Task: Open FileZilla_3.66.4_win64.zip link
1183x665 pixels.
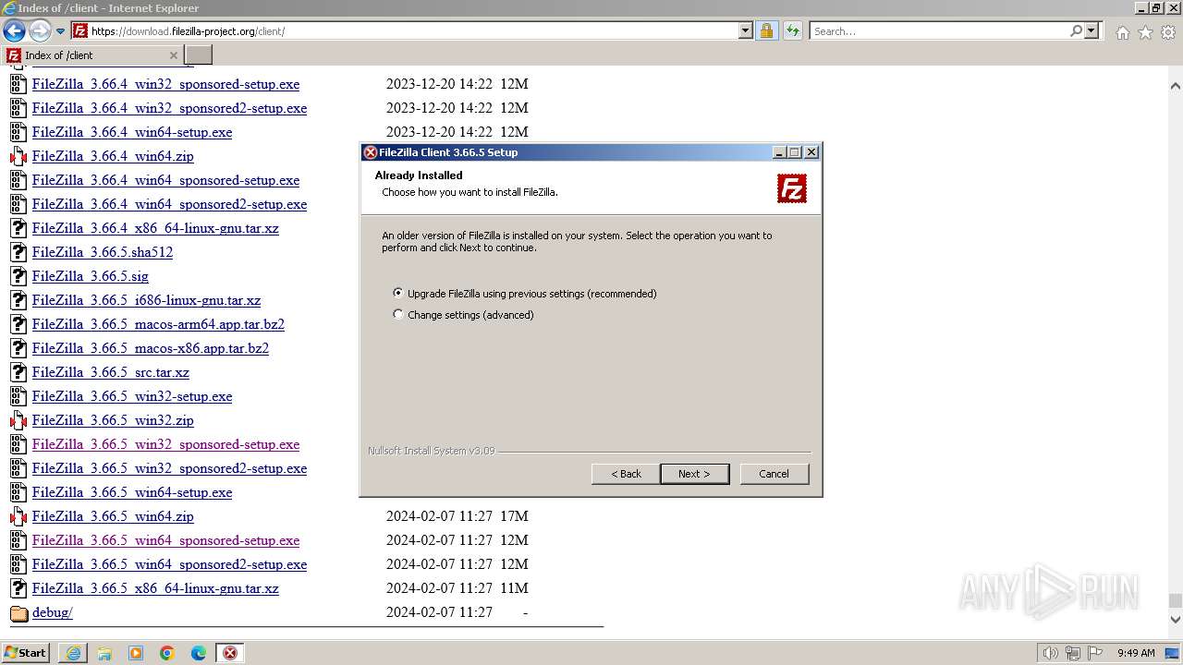Action: click(x=113, y=156)
